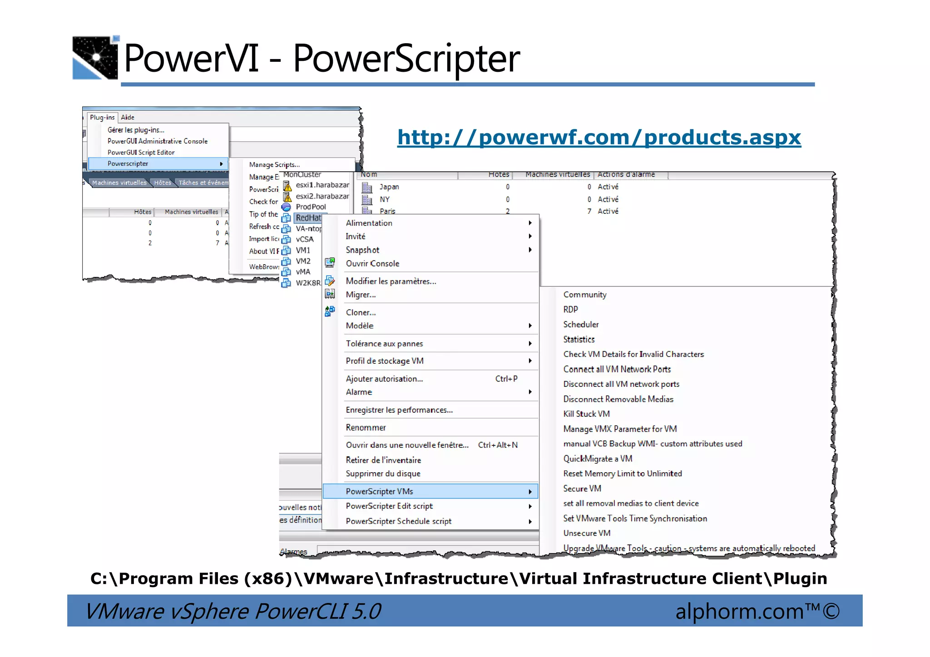Run Check VM Details for Invalid Characters

click(633, 354)
